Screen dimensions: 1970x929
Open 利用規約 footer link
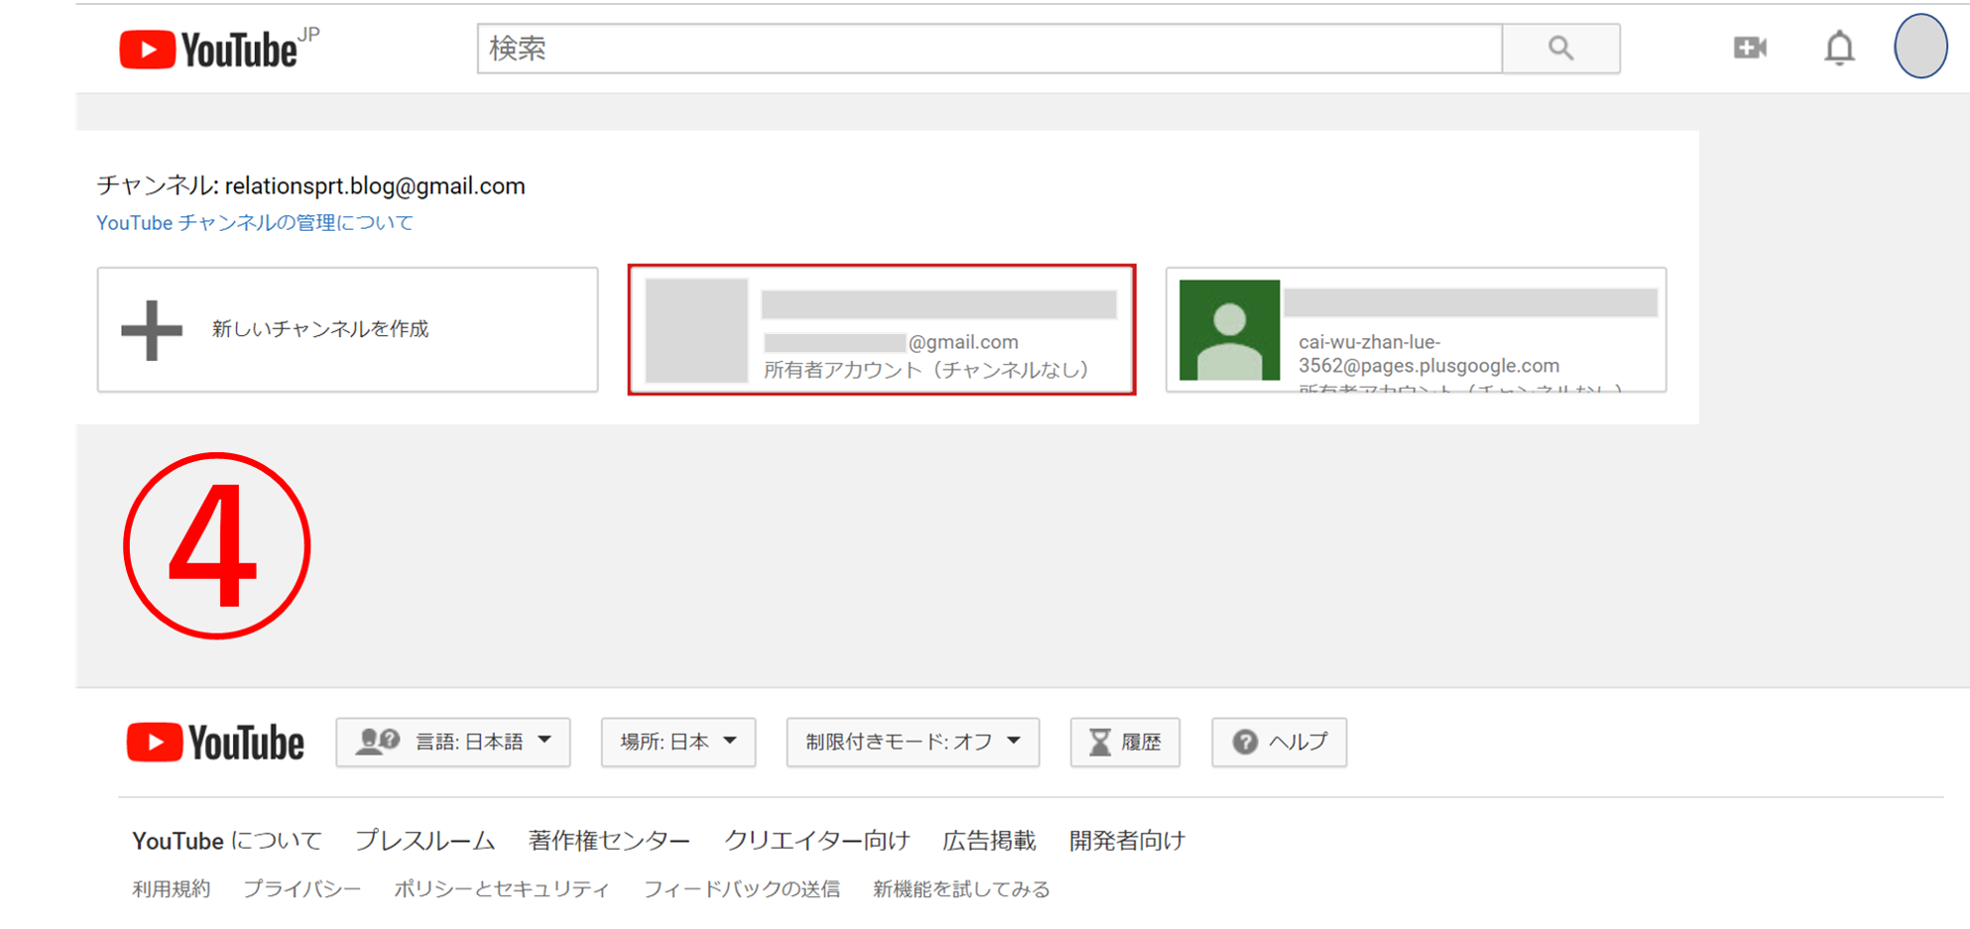pos(172,889)
